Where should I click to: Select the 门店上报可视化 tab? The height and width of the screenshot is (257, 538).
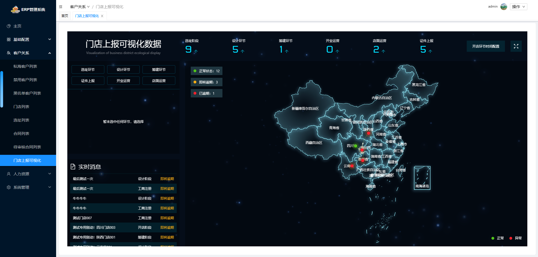[x=87, y=16]
